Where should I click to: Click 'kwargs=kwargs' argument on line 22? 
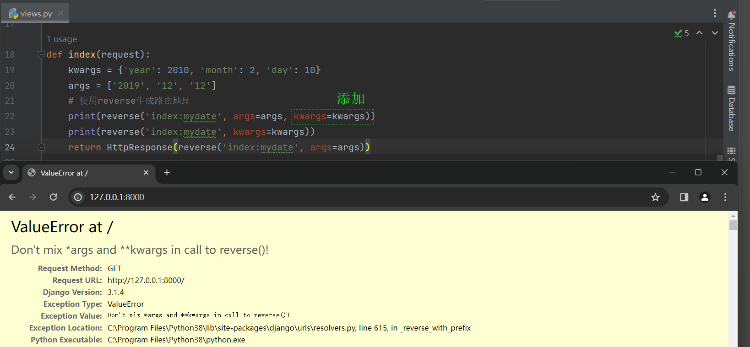coord(329,116)
